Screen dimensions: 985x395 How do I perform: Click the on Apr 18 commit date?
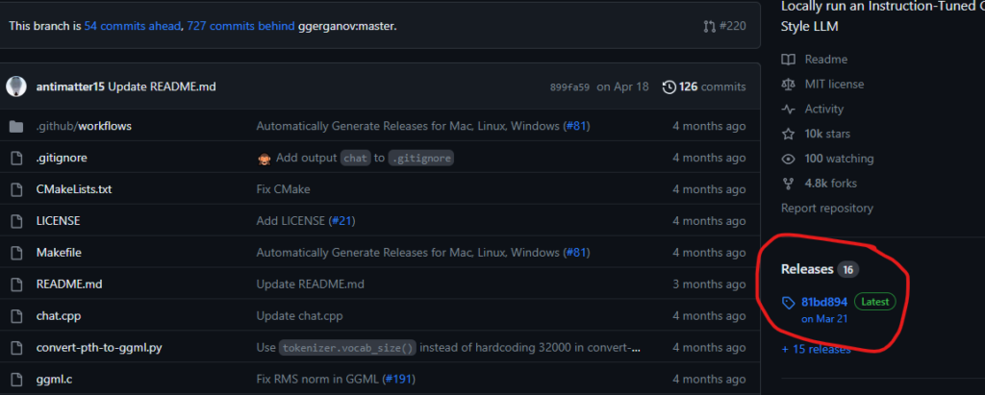point(622,86)
